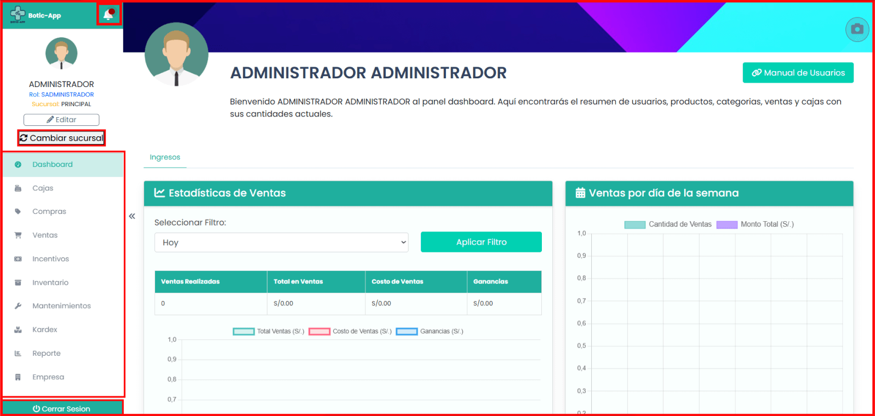Image resolution: width=875 pixels, height=416 pixels.
Task: Select Dashboard in the sidebar menu
Action: tap(53, 164)
